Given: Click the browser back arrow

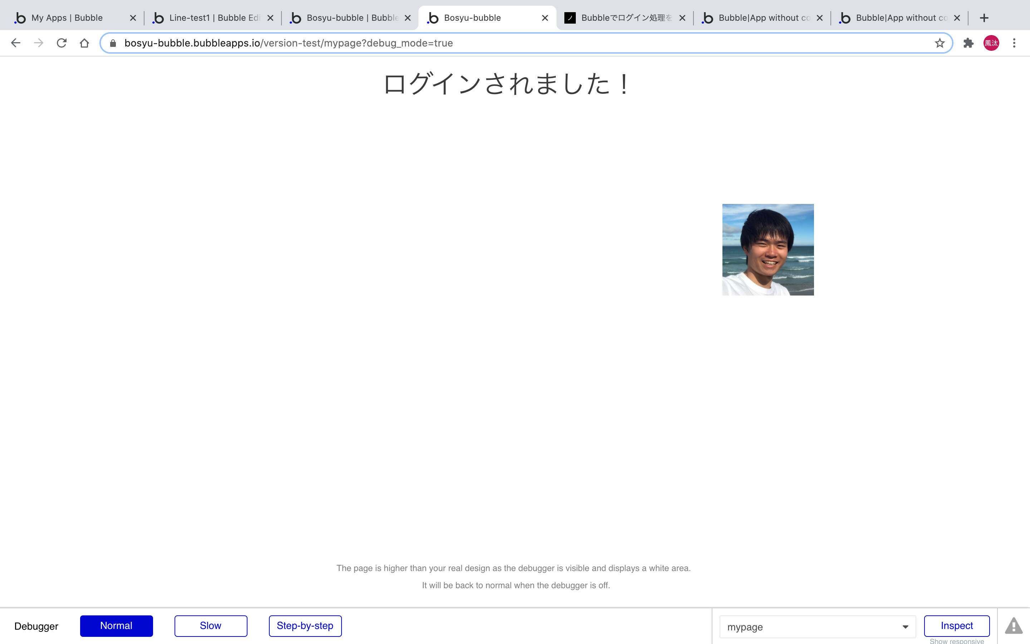Looking at the screenshot, I should (x=16, y=43).
